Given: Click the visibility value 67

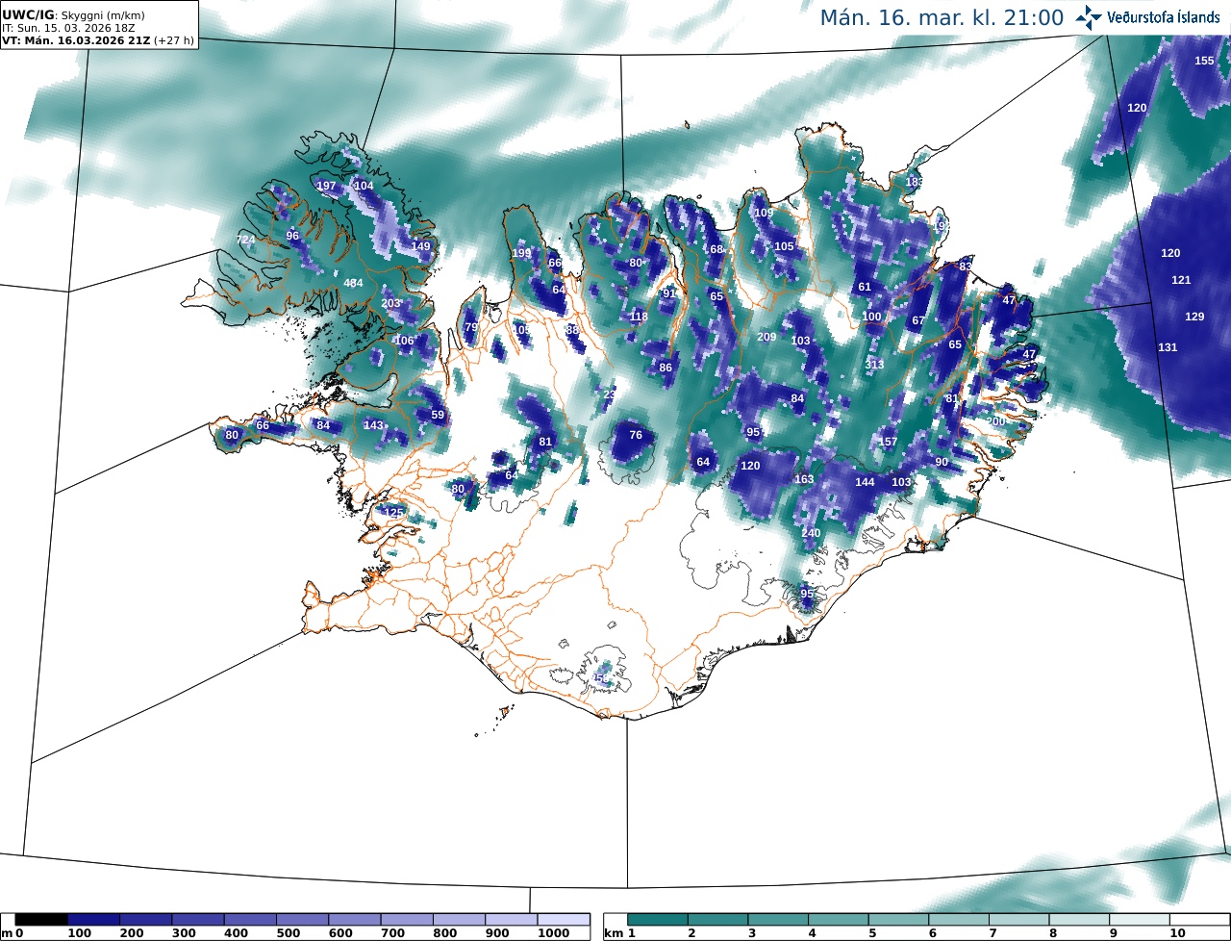Looking at the screenshot, I should pos(918,320).
